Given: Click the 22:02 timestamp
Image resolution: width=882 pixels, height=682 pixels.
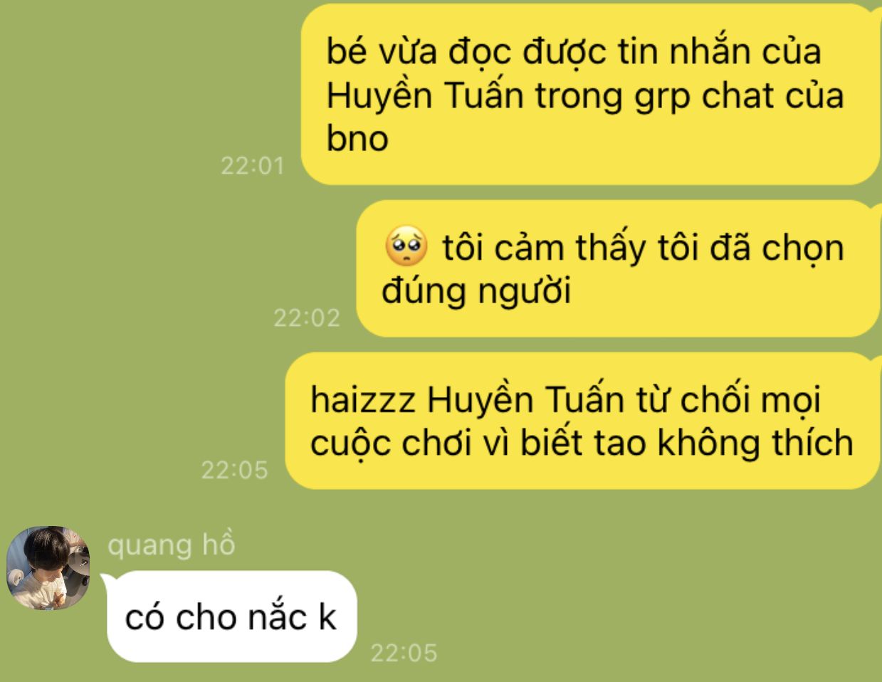Looking at the screenshot, I should (x=307, y=318).
